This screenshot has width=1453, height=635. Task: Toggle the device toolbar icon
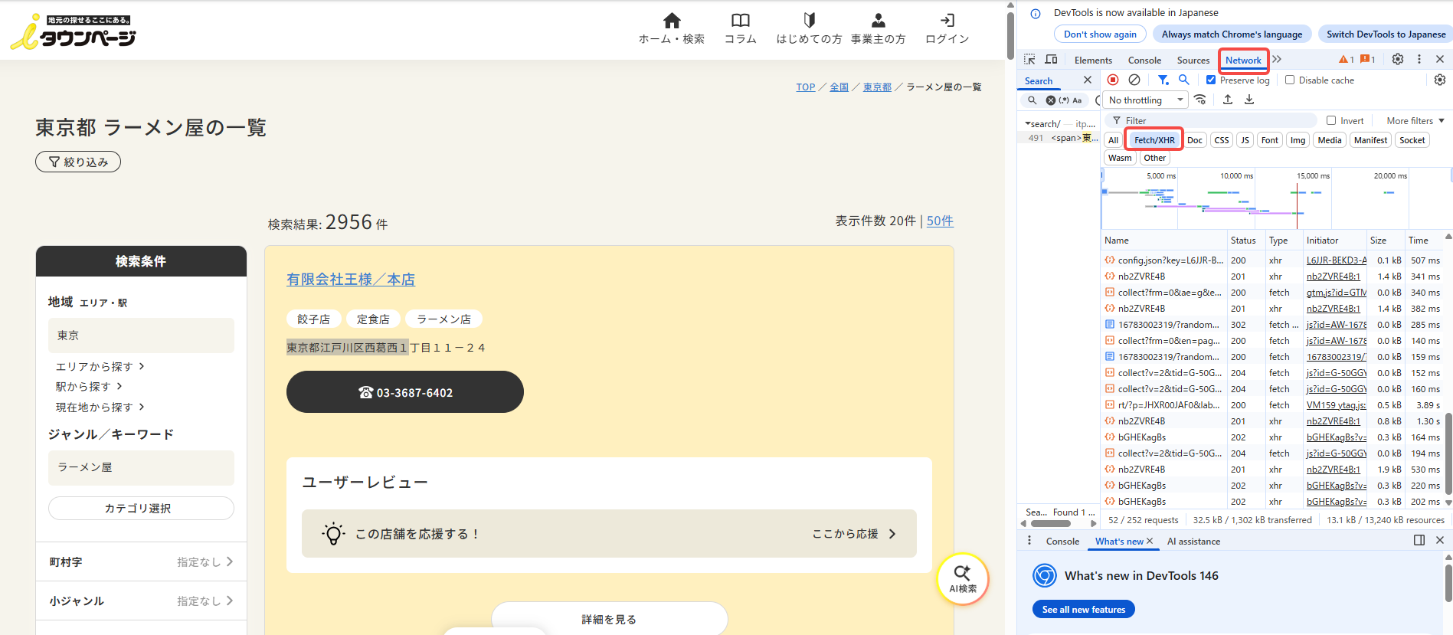click(1051, 60)
